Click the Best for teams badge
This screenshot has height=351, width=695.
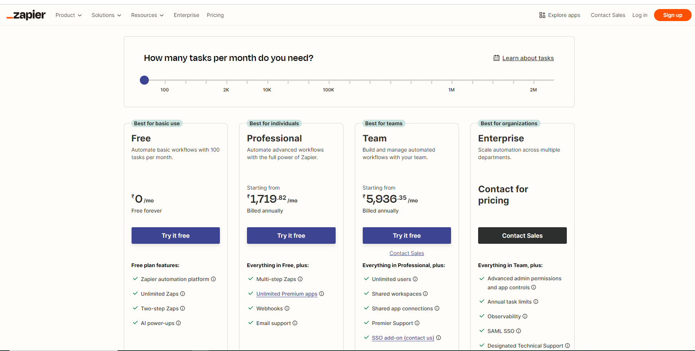tap(384, 123)
